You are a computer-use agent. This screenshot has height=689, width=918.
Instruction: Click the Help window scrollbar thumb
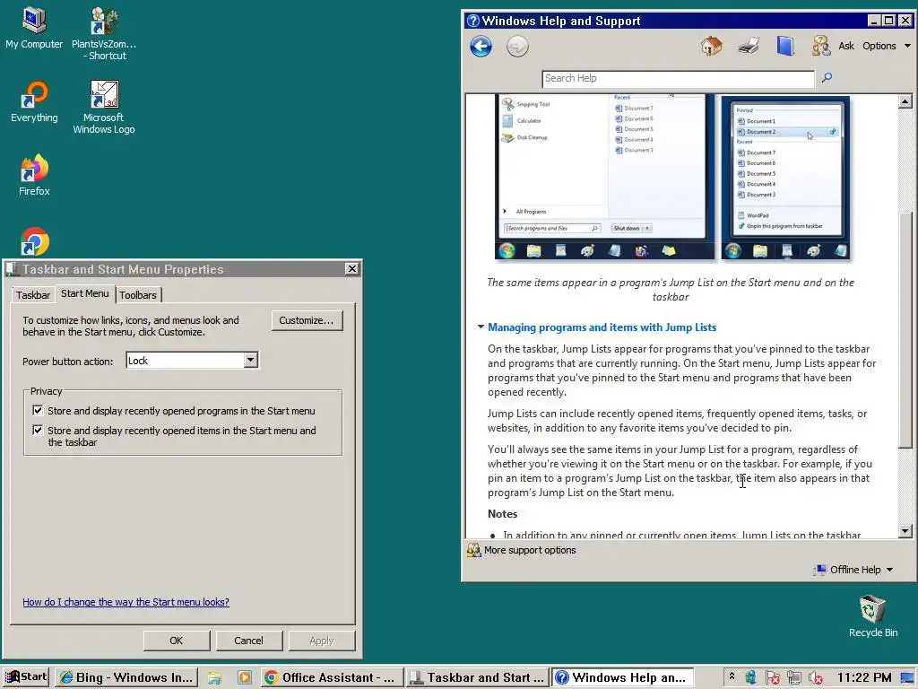[905, 329]
